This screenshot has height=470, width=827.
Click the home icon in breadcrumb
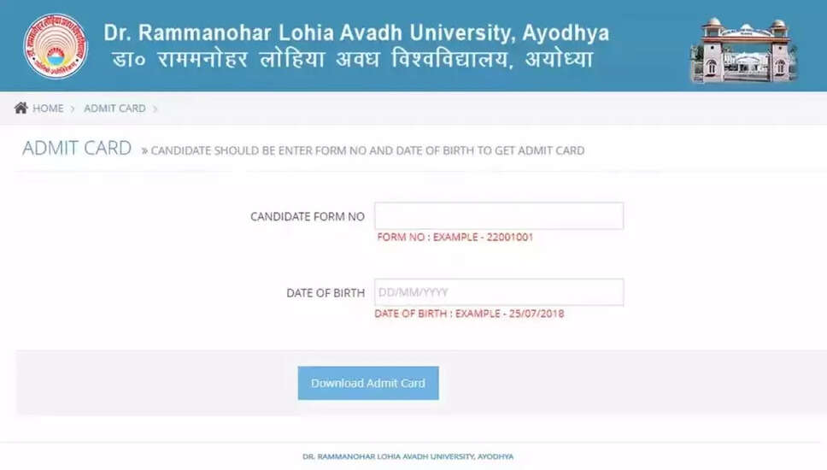(21, 109)
